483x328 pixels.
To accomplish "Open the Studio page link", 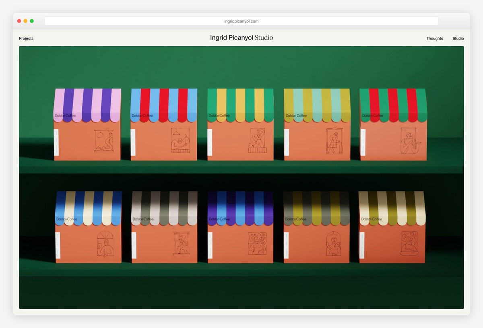I will coord(458,39).
